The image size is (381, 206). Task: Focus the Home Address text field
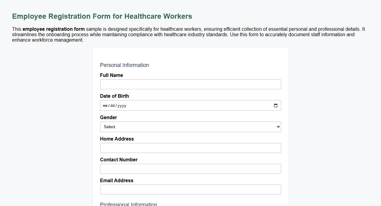click(190, 148)
